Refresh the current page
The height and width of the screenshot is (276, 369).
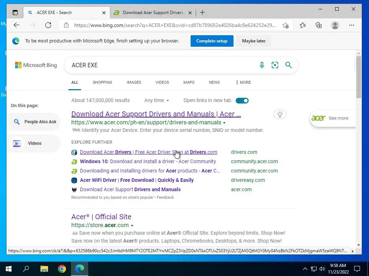[x=48, y=25]
